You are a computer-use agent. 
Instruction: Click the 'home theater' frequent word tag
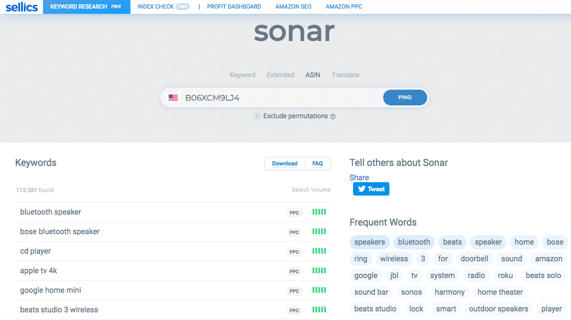point(500,292)
